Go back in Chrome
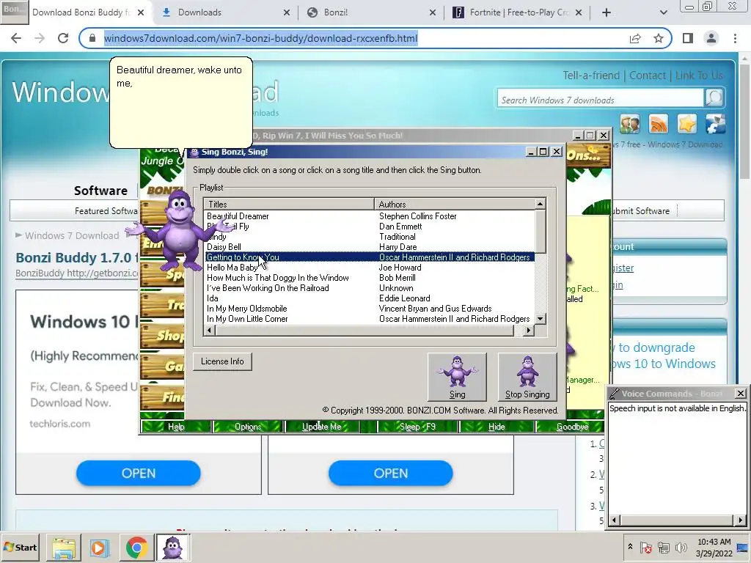This screenshot has width=751, height=563. pyautogui.click(x=16, y=38)
